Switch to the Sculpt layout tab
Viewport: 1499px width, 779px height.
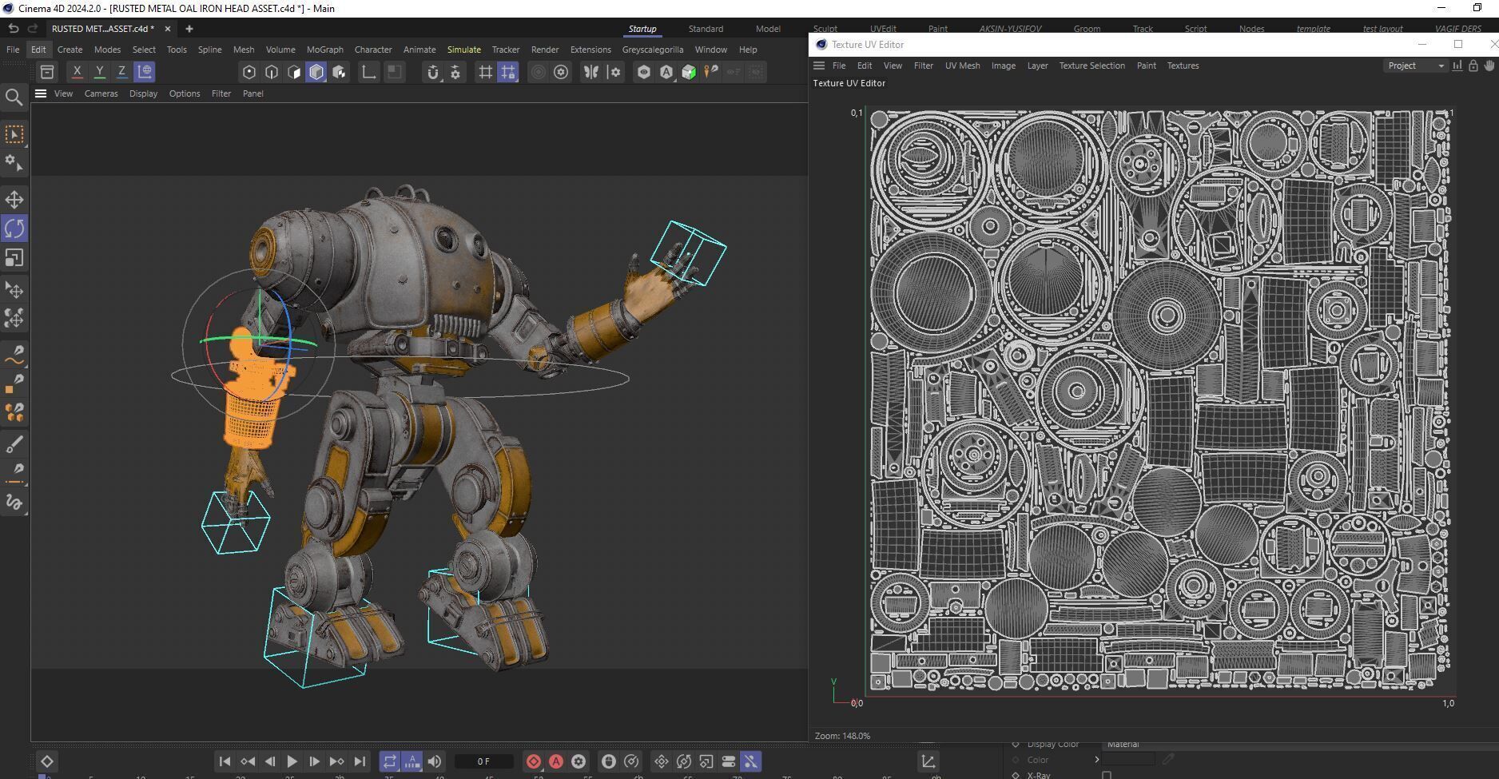825,29
